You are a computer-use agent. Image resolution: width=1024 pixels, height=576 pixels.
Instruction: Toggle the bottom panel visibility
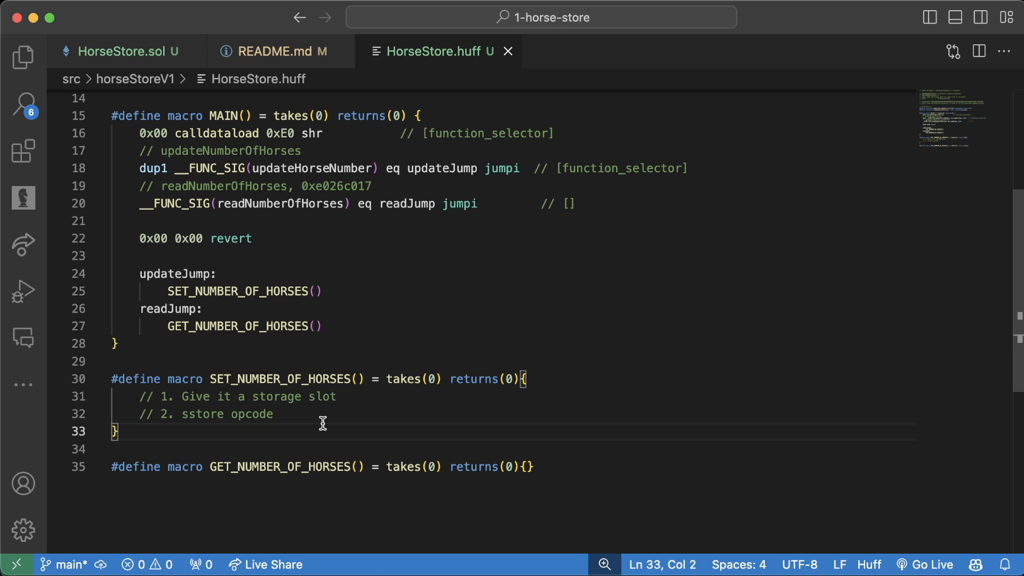click(955, 17)
